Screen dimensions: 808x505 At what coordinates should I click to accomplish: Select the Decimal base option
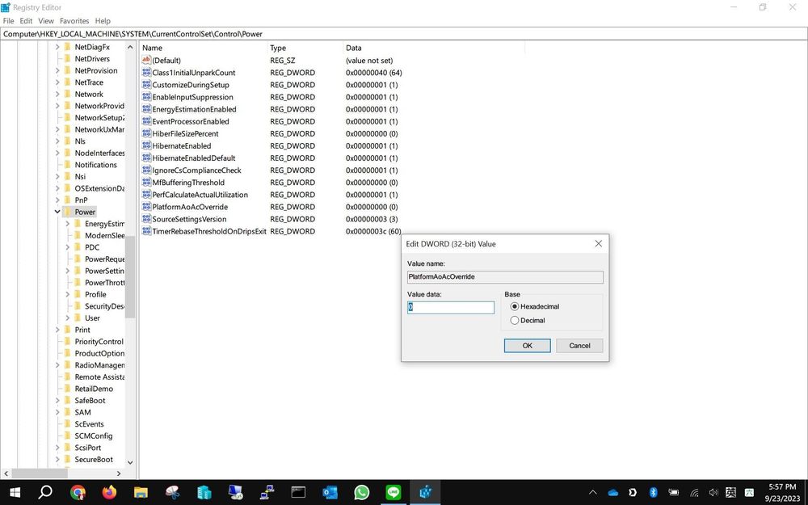pos(515,321)
